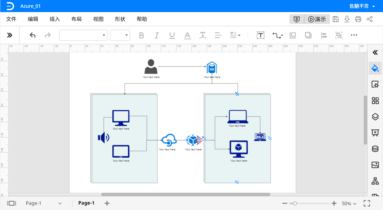The height and width of the screenshot is (210, 383).
Task: Open the 视图 menu
Action: [98, 19]
